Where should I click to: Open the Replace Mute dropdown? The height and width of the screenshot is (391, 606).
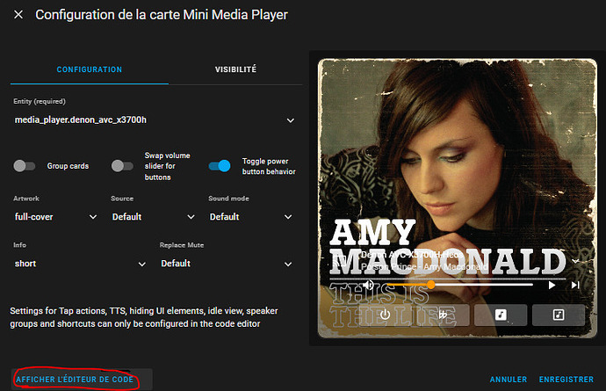click(227, 264)
